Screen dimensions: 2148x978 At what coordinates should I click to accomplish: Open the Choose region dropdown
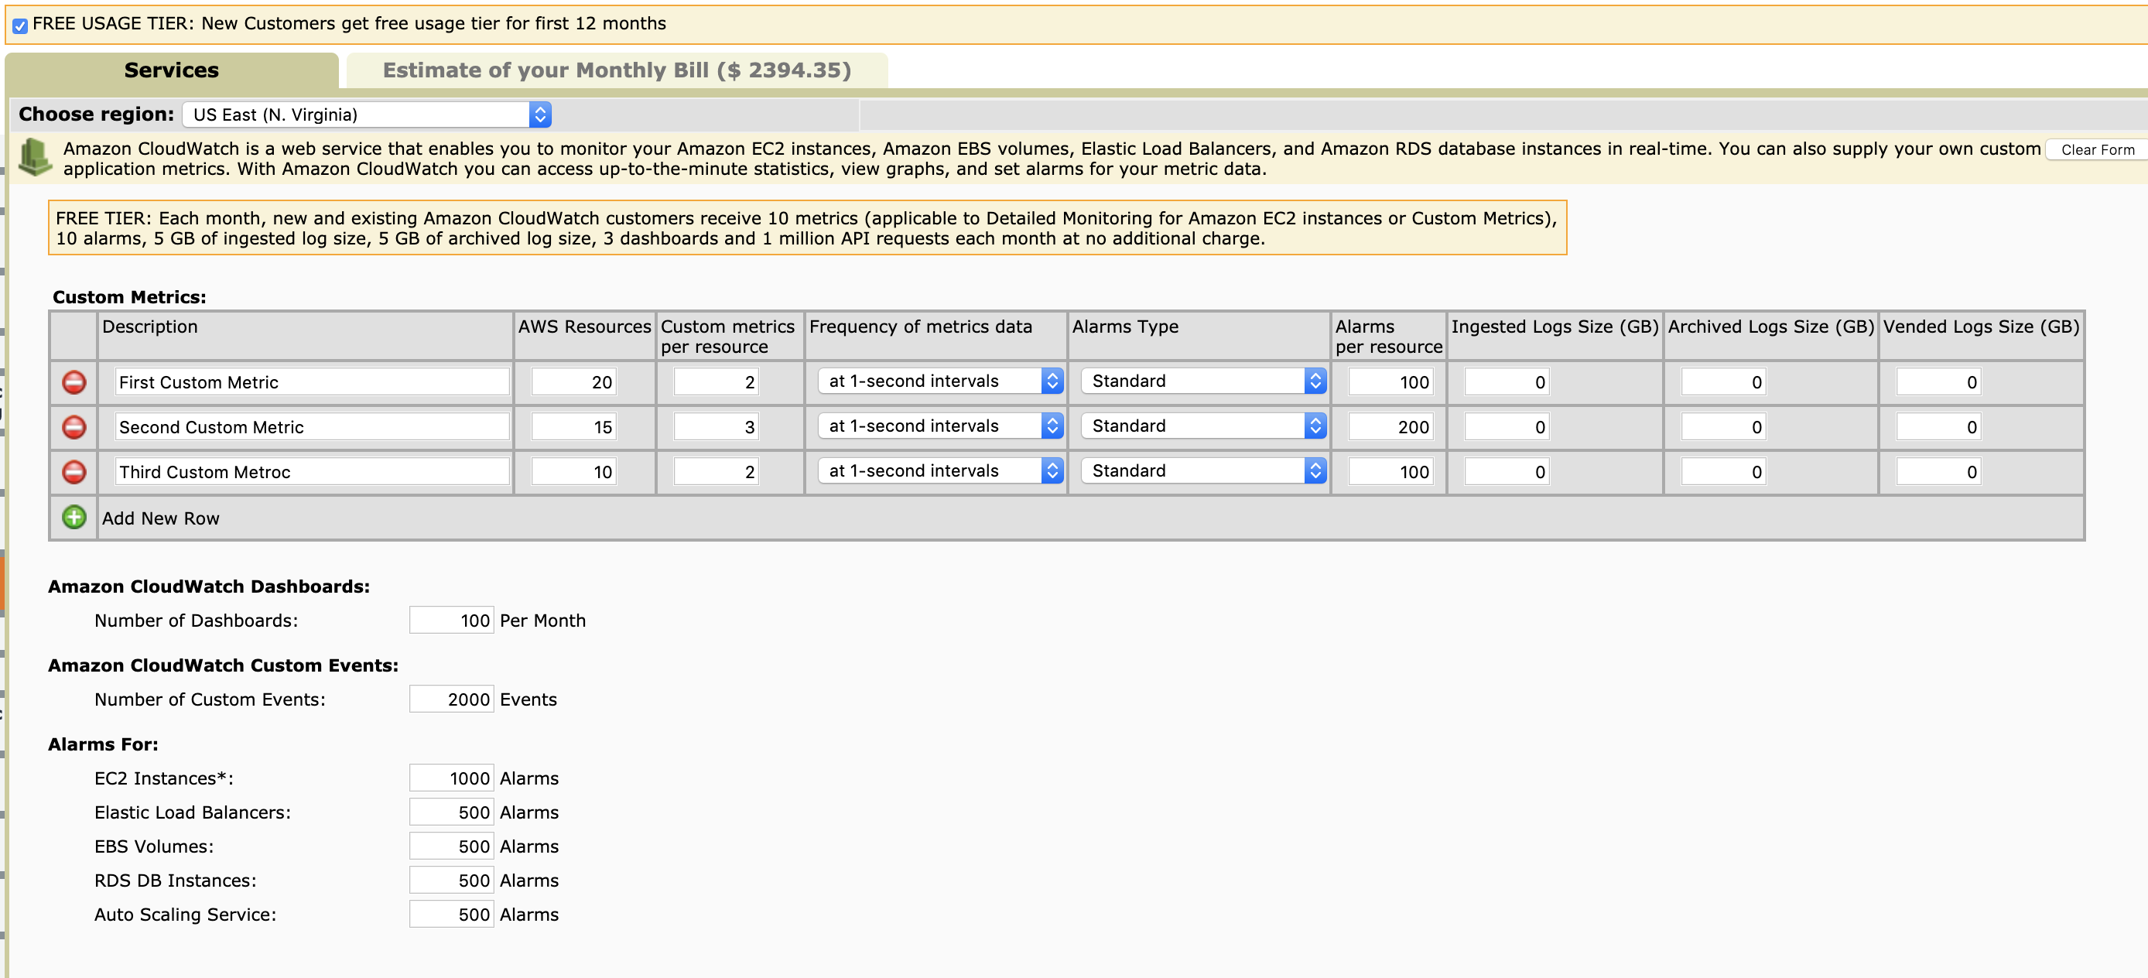click(367, 115)
